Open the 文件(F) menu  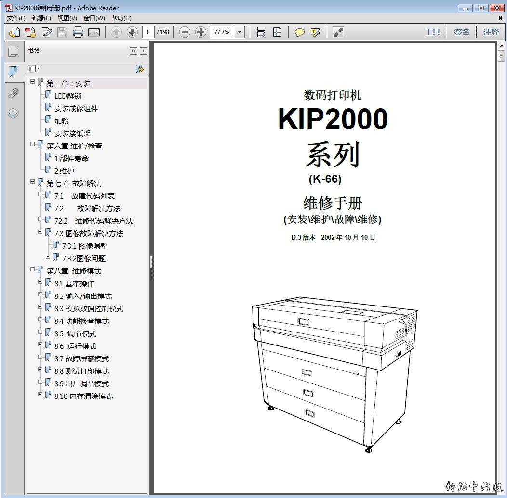click(16, 18)
